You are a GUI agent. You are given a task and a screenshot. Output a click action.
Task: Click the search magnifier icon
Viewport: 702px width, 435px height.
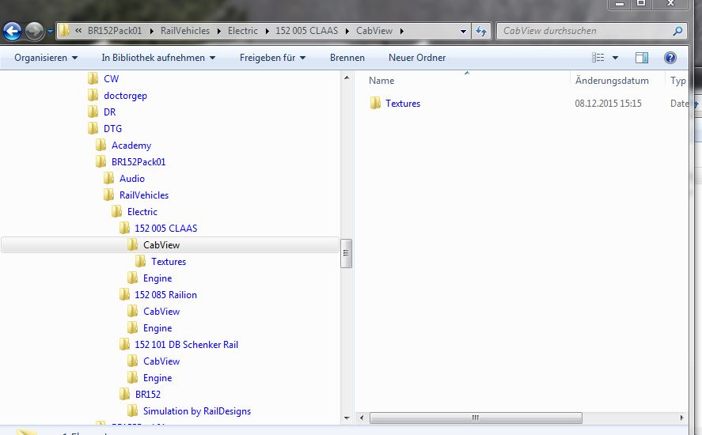677,32
